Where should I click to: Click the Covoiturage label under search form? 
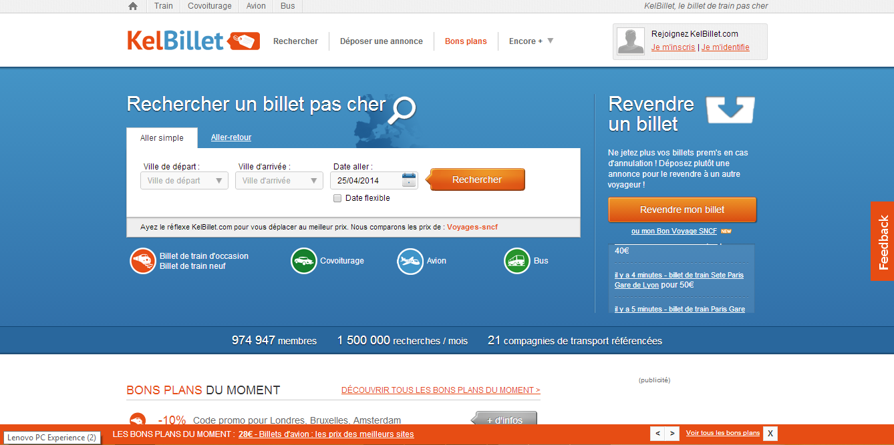tap(342, 261)
